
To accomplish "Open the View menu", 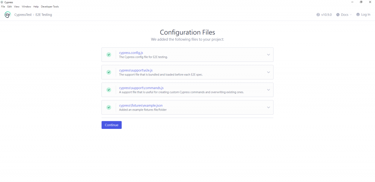I will tap(17, 7).
